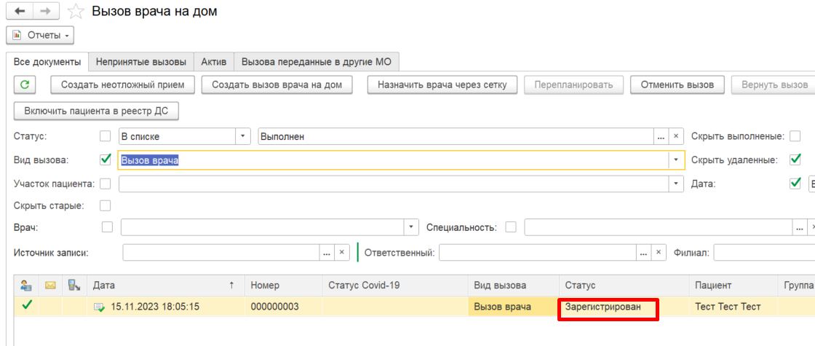Click the Участок пациента input field

[394, 184]
